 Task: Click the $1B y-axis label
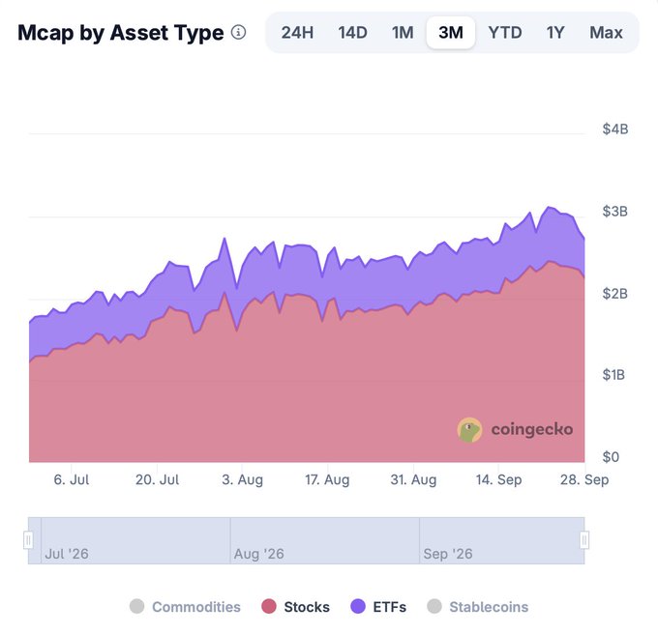pos(613,375)
